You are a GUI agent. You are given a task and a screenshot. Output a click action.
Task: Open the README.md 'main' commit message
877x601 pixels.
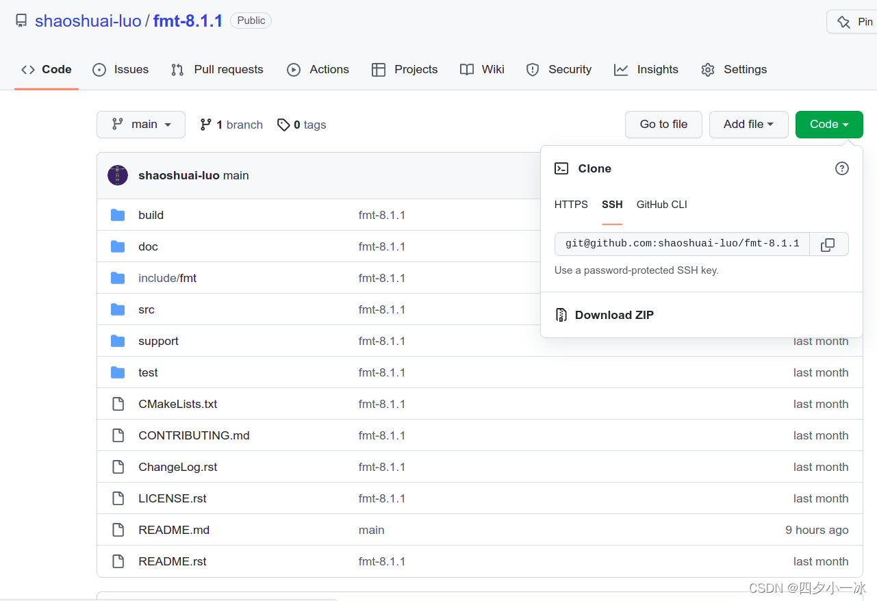click(372, 530)
